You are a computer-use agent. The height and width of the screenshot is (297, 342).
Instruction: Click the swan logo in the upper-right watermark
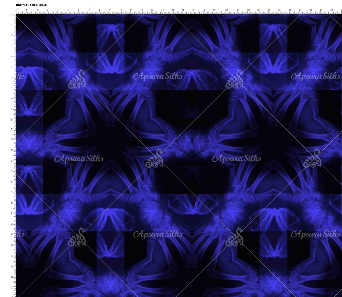pos(234,80)
